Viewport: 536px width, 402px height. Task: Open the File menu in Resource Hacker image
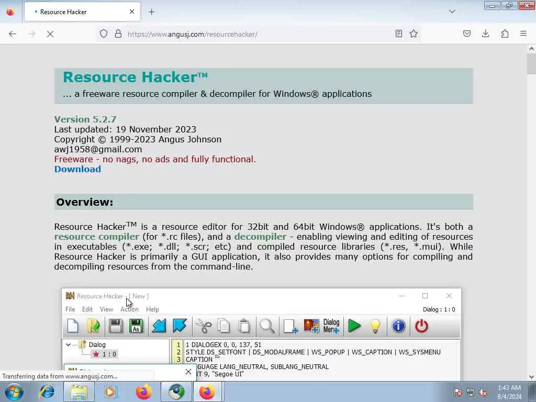[x=70, y=309]
